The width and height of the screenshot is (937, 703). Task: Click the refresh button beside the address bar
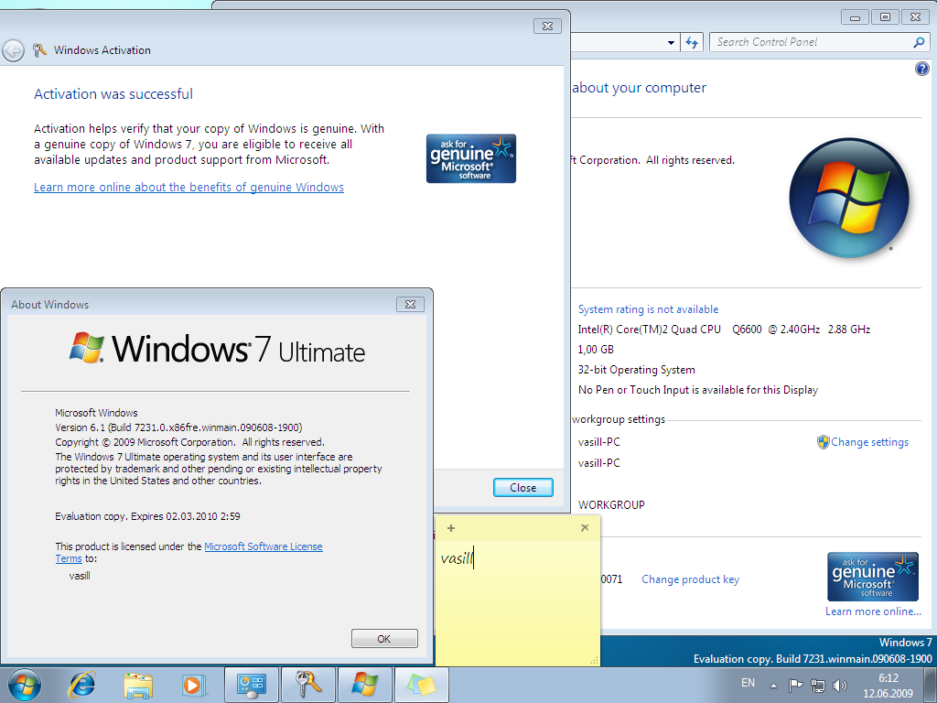click(692, 42)
